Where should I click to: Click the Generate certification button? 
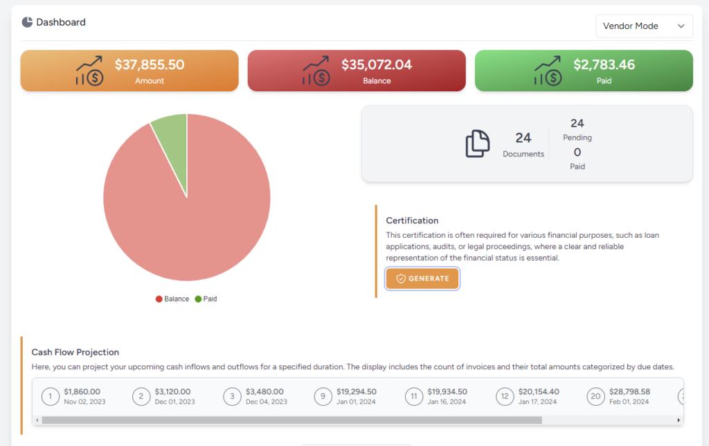point(422,278)
